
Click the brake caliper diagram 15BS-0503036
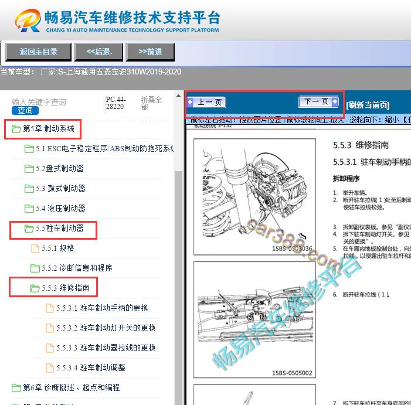point(254,197)
